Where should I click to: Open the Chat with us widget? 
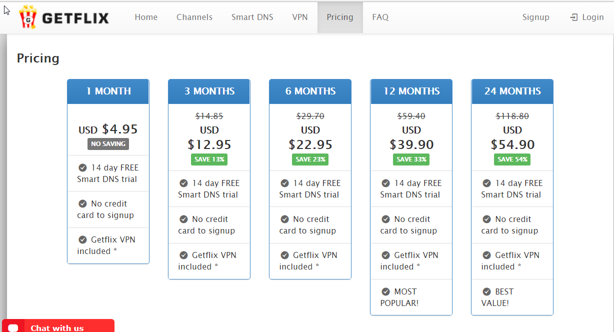coord(58,326)
